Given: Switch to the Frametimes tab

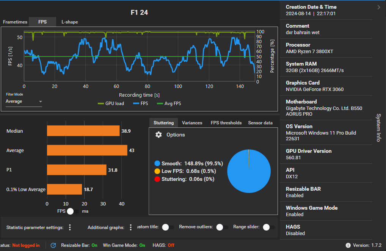Looking at the screenshot, I should point(15,22).
